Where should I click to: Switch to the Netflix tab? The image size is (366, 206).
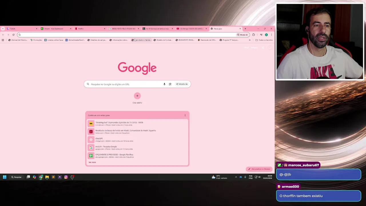90,29
